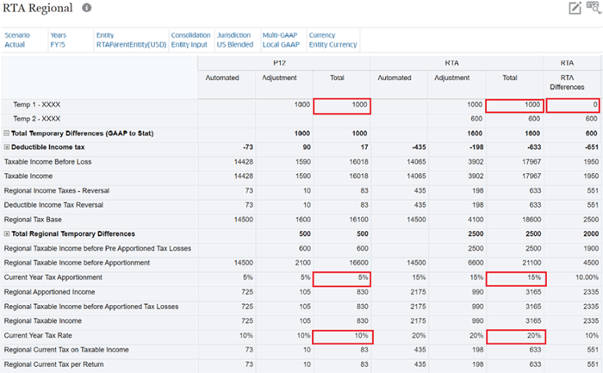Viewport: 603px width, 373px height.
Task: Select Regional Taxable Income before Apportioned Tax Losses
Action: [x=91, y=307]
